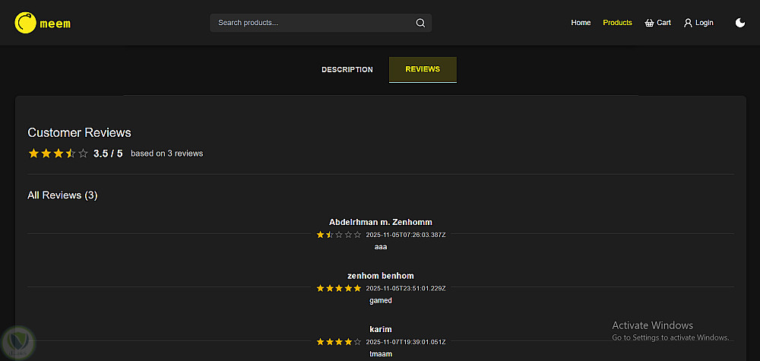The width and height of the screenshot is (760, 361).
Task: Click the meem yellow logo icon
Action: click(25, 23)
